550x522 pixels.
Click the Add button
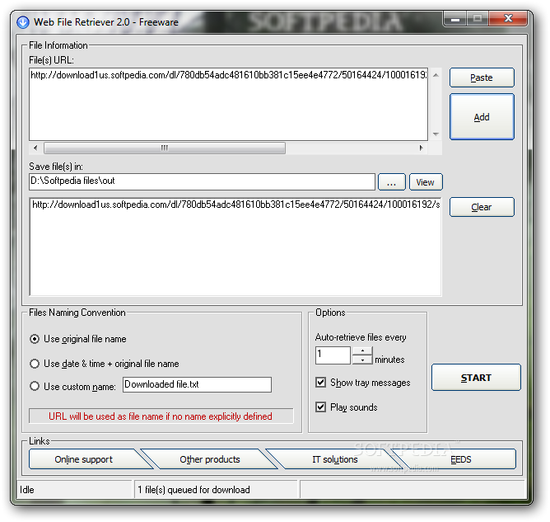pos(482,117)
